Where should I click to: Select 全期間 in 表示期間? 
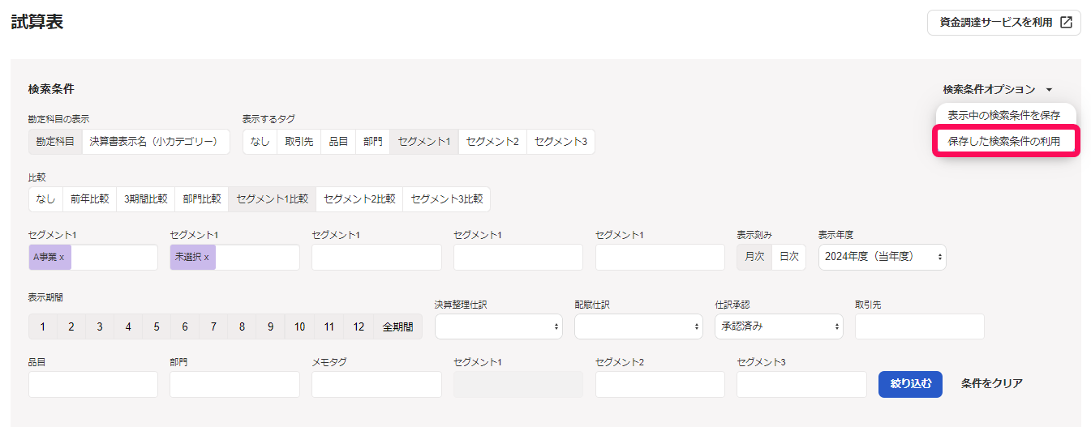click(397, 327)
